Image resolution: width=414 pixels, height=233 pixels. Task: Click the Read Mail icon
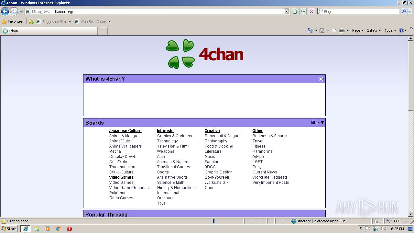[x=334, y=30]
